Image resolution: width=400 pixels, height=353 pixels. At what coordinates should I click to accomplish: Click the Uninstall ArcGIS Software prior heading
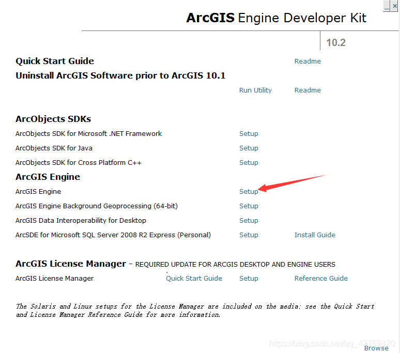tap(120, 76)
